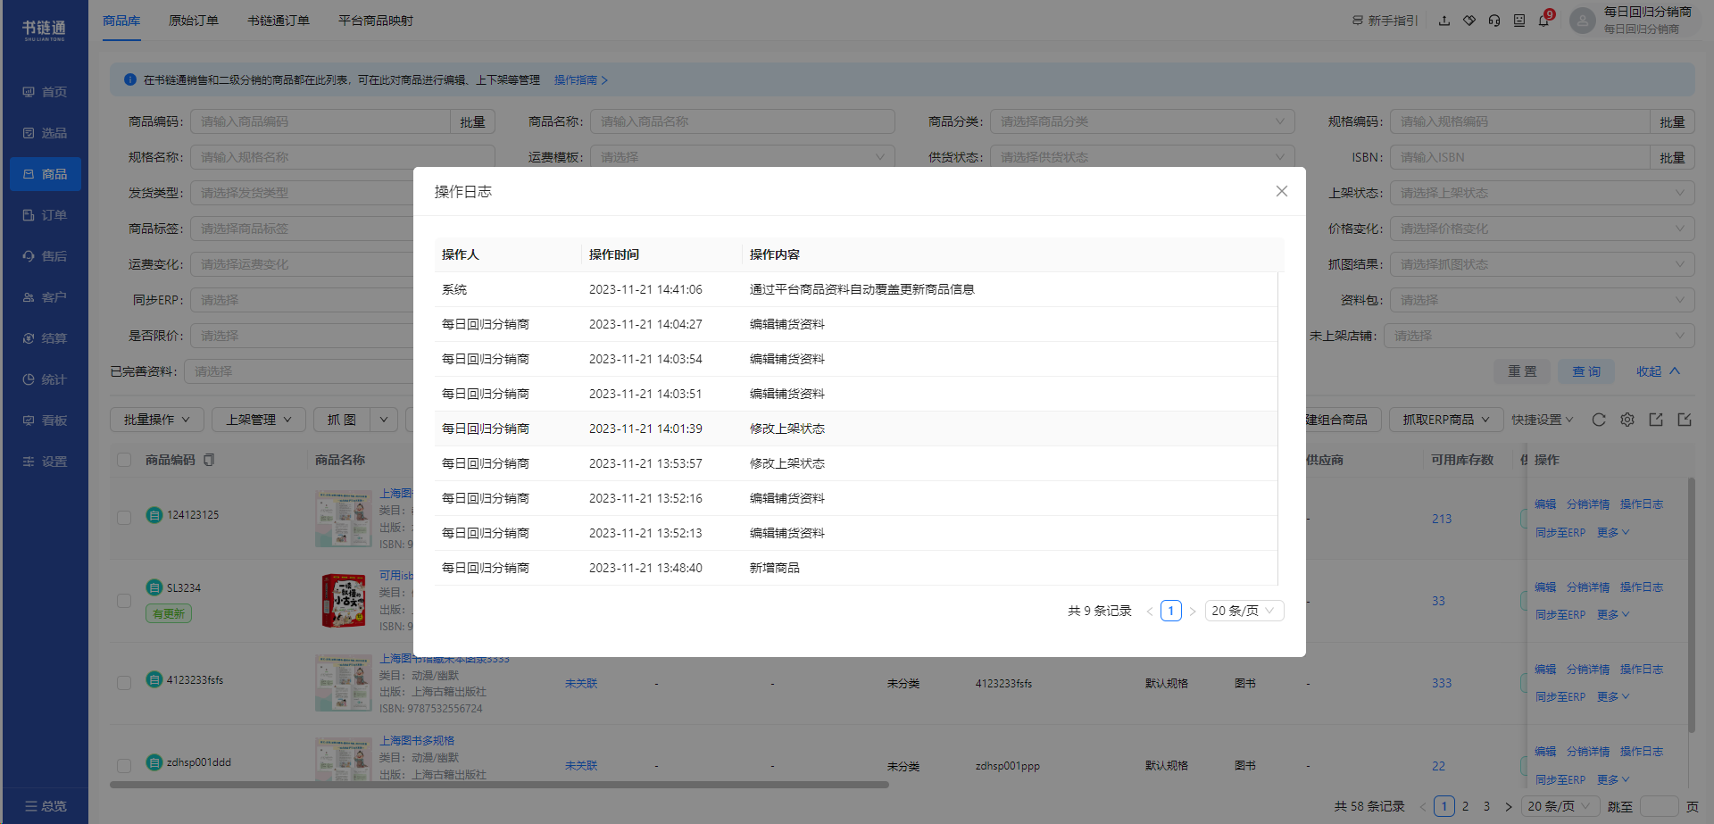Switch to the 平台商品映射 tab
This screenshot has height=824, width=1714.
click(x=376, y=21)
